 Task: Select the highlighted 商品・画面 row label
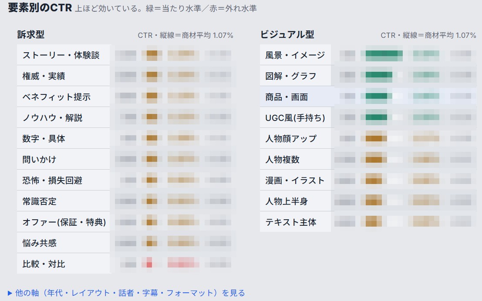click(x=287, y=97)
